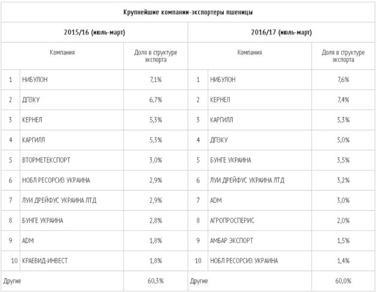377x292 pixels.
Task: Click the table title 'Крупнейшие компании-экспортеры пшеницы'
Action: coord(188,12)
